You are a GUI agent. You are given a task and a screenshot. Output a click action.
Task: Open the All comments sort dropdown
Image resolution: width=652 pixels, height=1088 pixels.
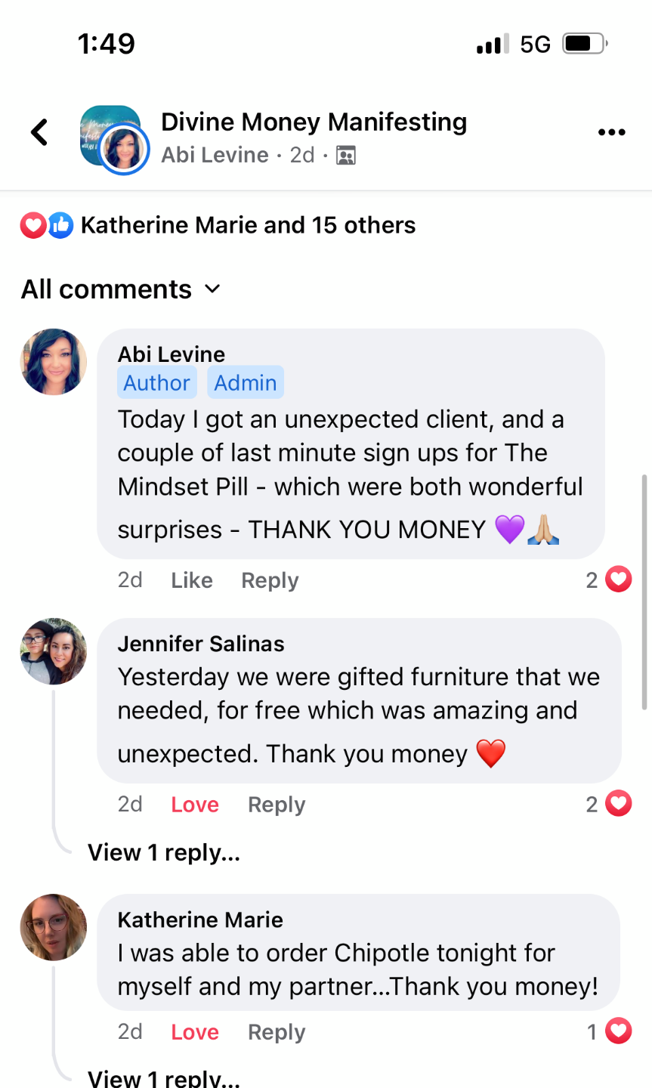point(121,289)
